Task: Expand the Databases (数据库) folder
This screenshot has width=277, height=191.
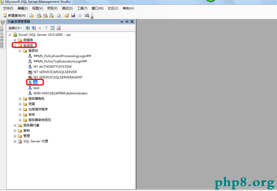Action: click(15, 40)
